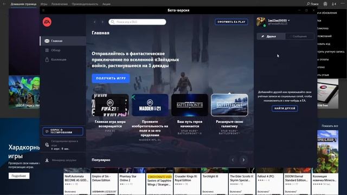
Task: Open the Store three-dots menu
Action: [x=343, y=4]
